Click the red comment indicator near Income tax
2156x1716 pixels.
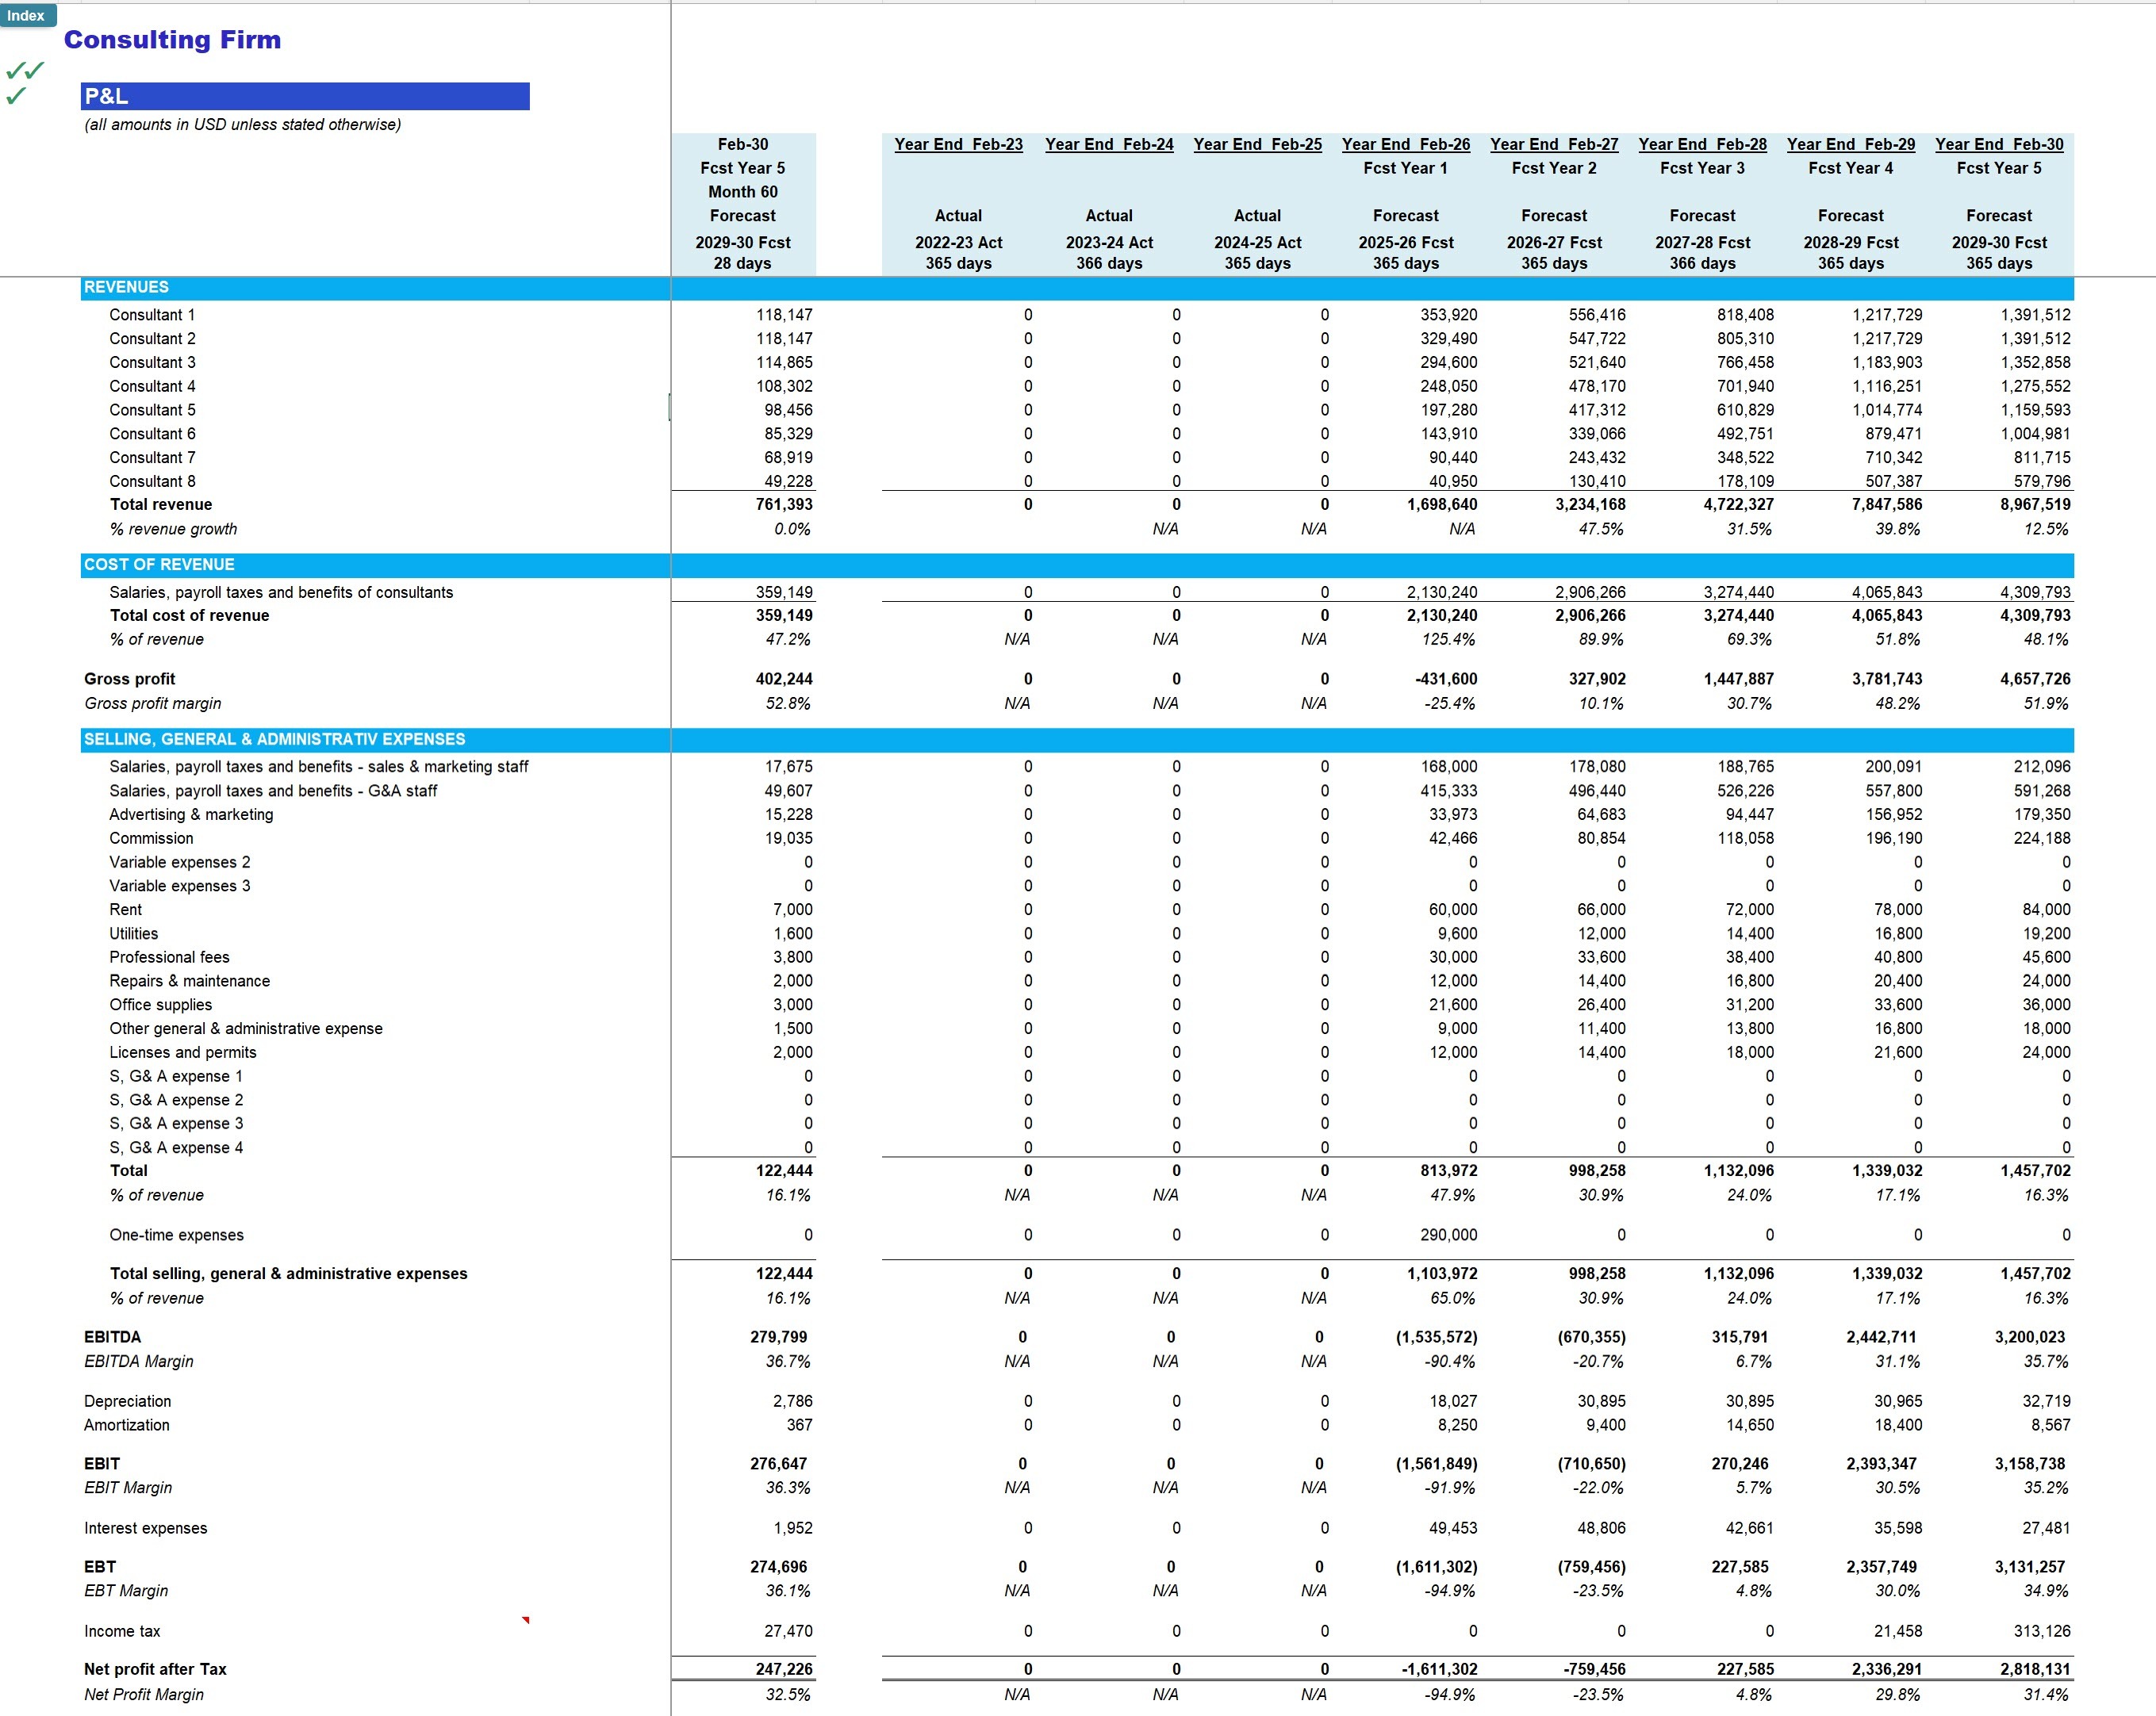pyautogui.click(x=526, y=1619)
